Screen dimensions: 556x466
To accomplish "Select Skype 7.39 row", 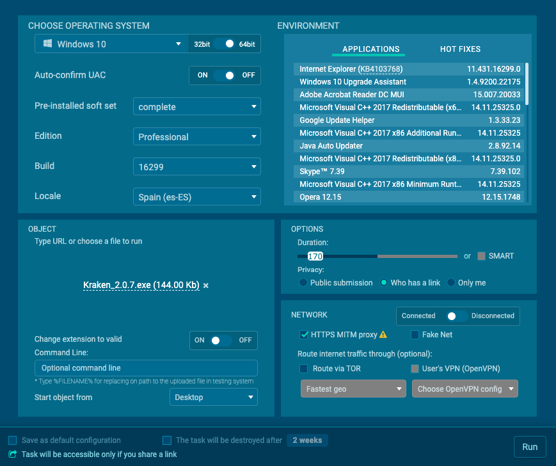I will coord(408,172).
